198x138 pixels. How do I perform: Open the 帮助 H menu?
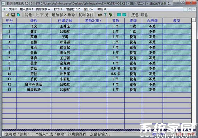pyautogui.click(x=101, y=9)
